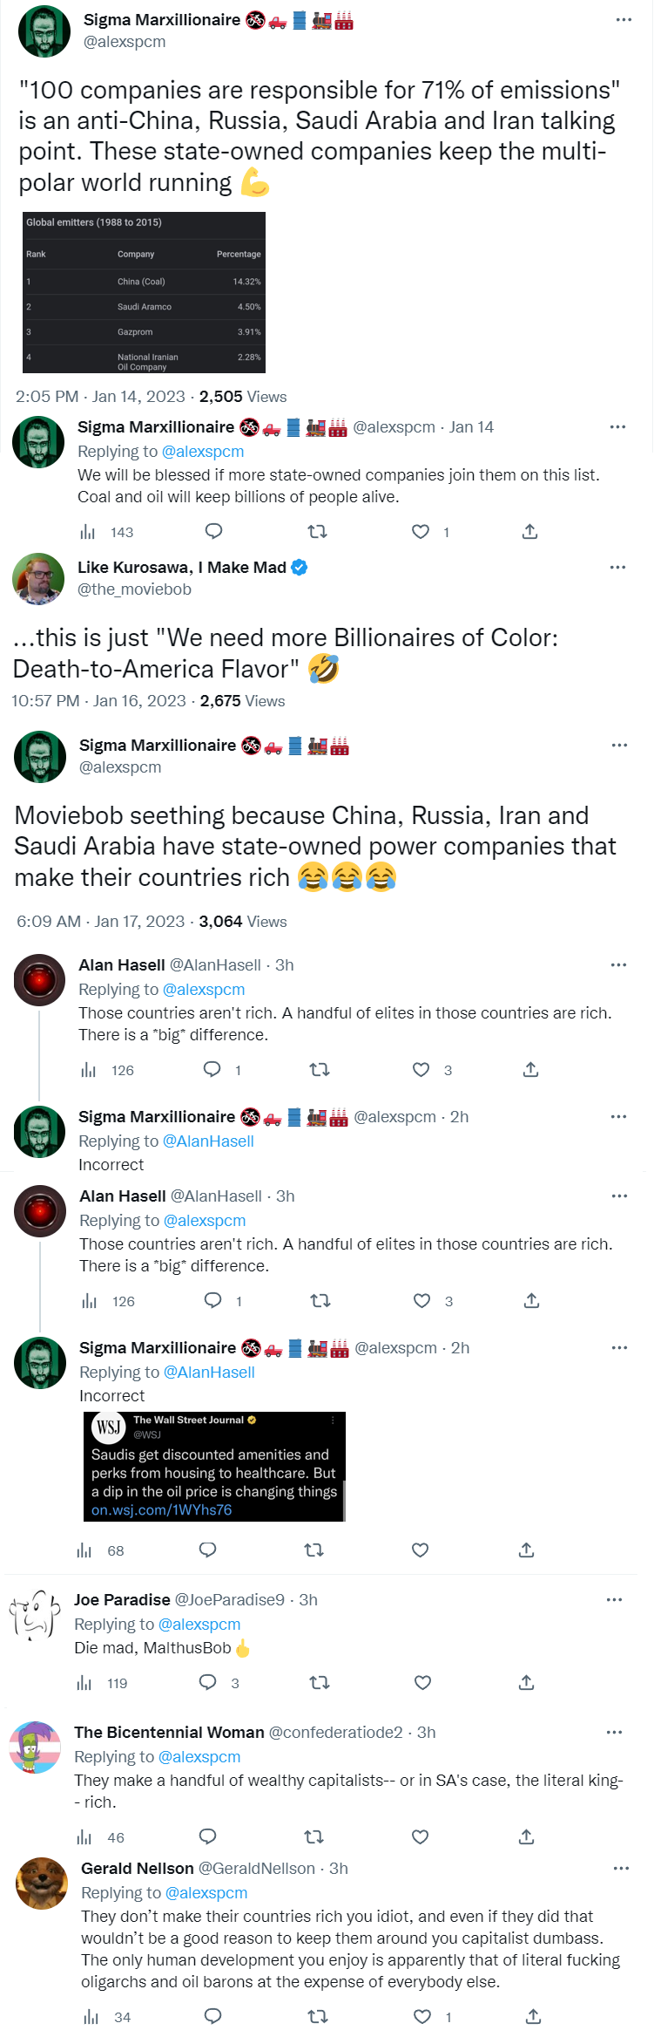Screen dimensions: 654x2037
Task: Open Like Kurosawa, I Make Mad's profile name
Action: pyautogui.click(x=182, y=567)
